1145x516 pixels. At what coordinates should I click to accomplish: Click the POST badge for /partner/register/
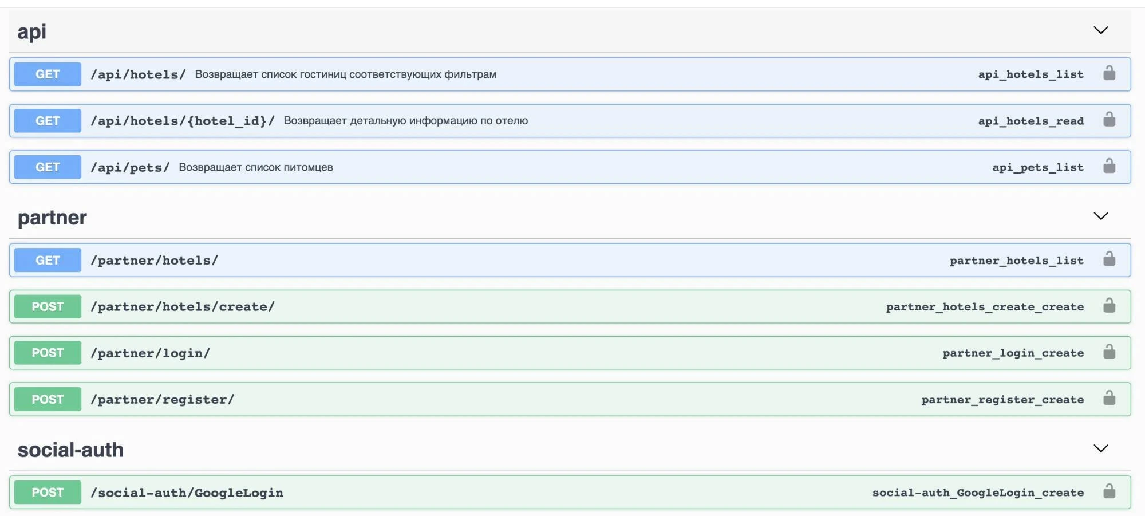48,399
